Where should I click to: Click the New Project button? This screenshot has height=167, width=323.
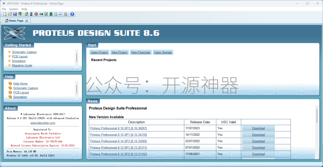(x=119, y=52)
